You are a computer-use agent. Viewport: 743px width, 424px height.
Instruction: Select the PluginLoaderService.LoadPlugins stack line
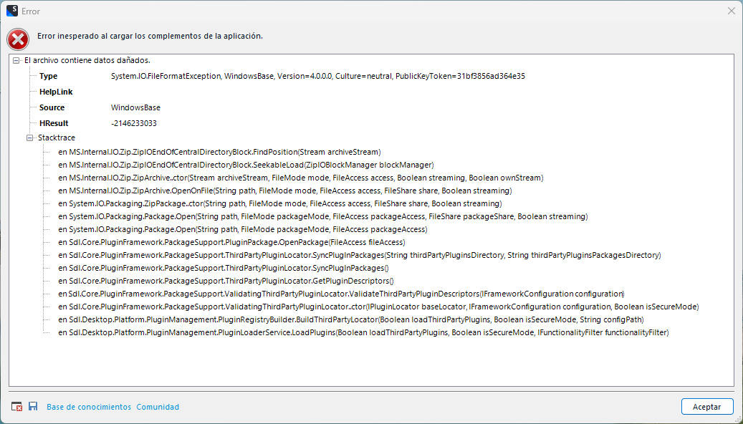[x=363, y=332]
